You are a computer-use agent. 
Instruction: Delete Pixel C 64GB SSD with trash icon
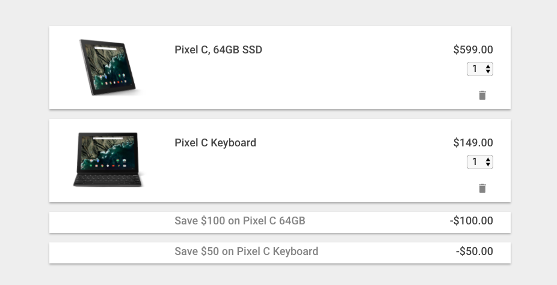coord(482,95)
